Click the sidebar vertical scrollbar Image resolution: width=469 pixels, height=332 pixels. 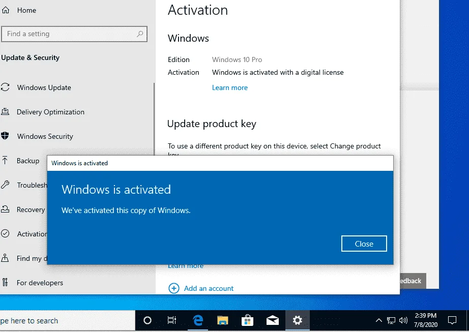coord(154,119)
